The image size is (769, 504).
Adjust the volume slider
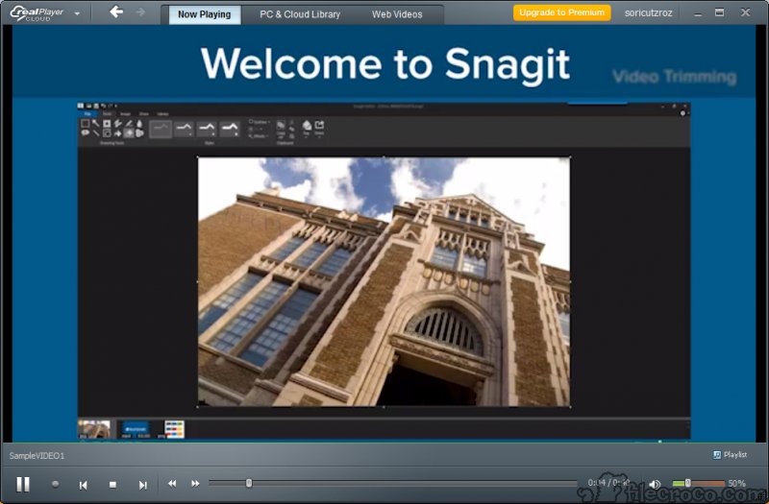699,484
